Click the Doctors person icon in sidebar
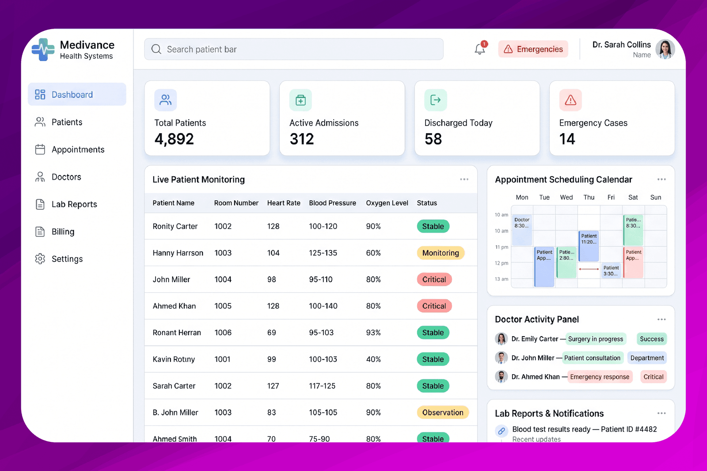The width and height of the screenshot is (707, 471). click(x=40, y=177)
